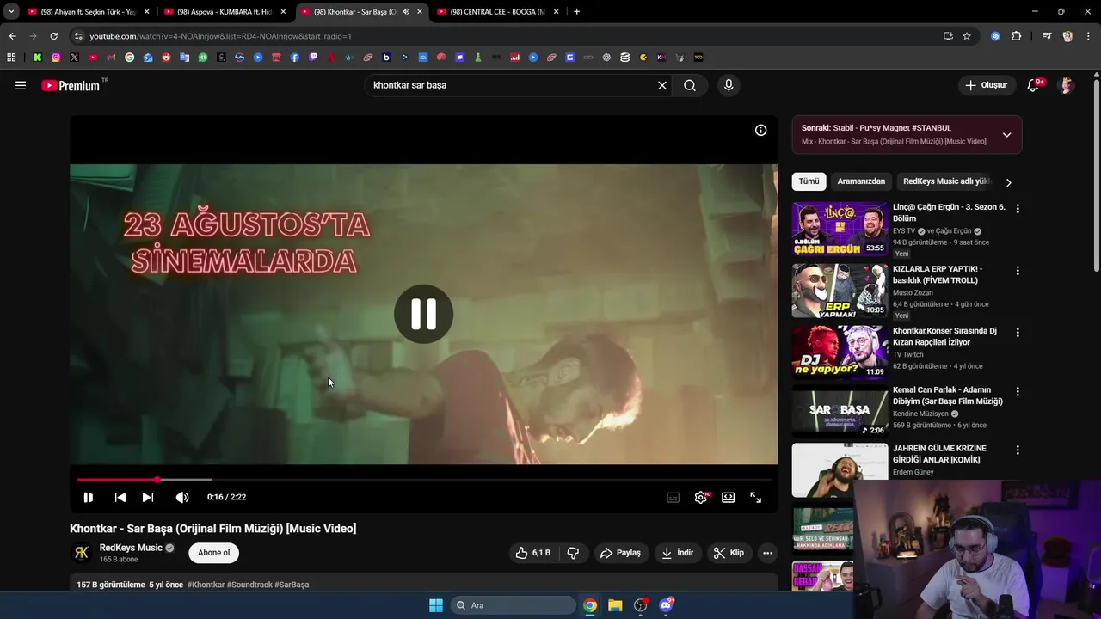Open options for Khontkar Konser Sırasında video
1101x619 pixels.
tap(1018, 333)
